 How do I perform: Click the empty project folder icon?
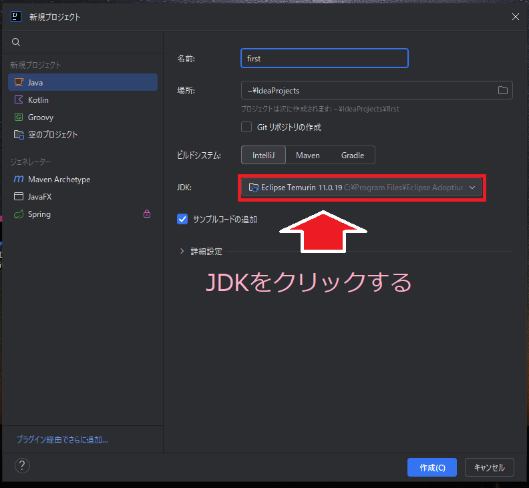(x=19, y=135)
